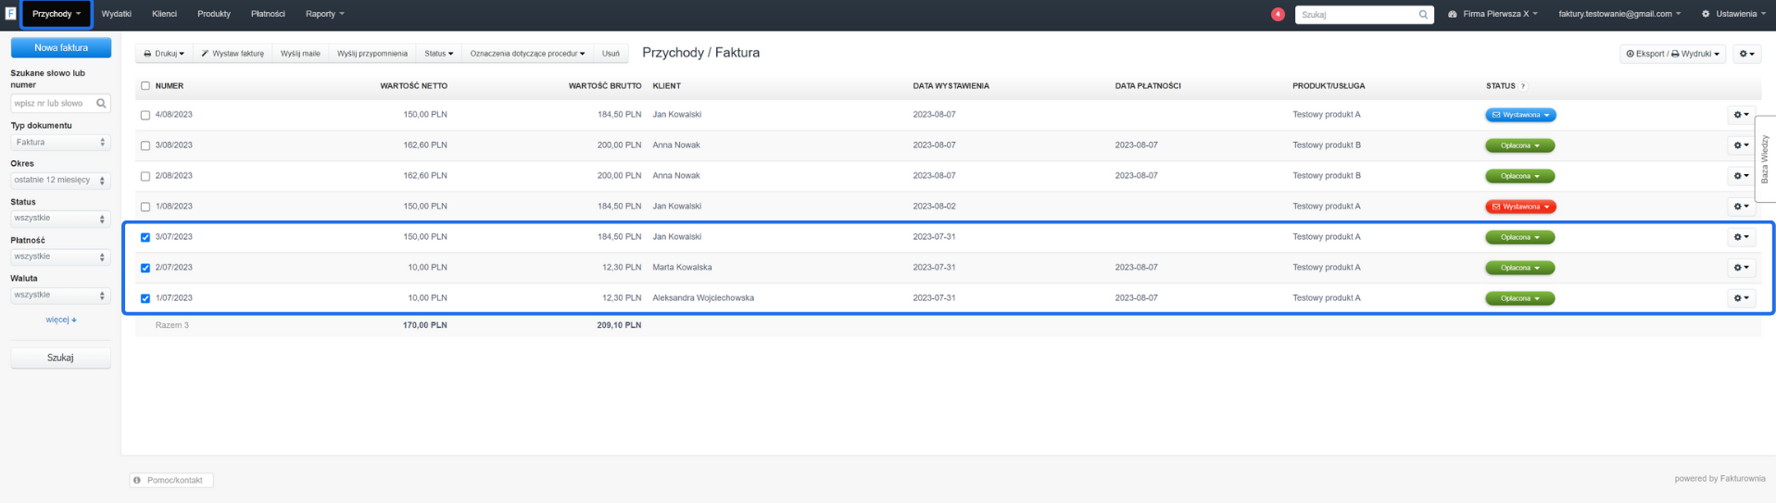Open the Typ dokumentu dropdown

[60, 143]
